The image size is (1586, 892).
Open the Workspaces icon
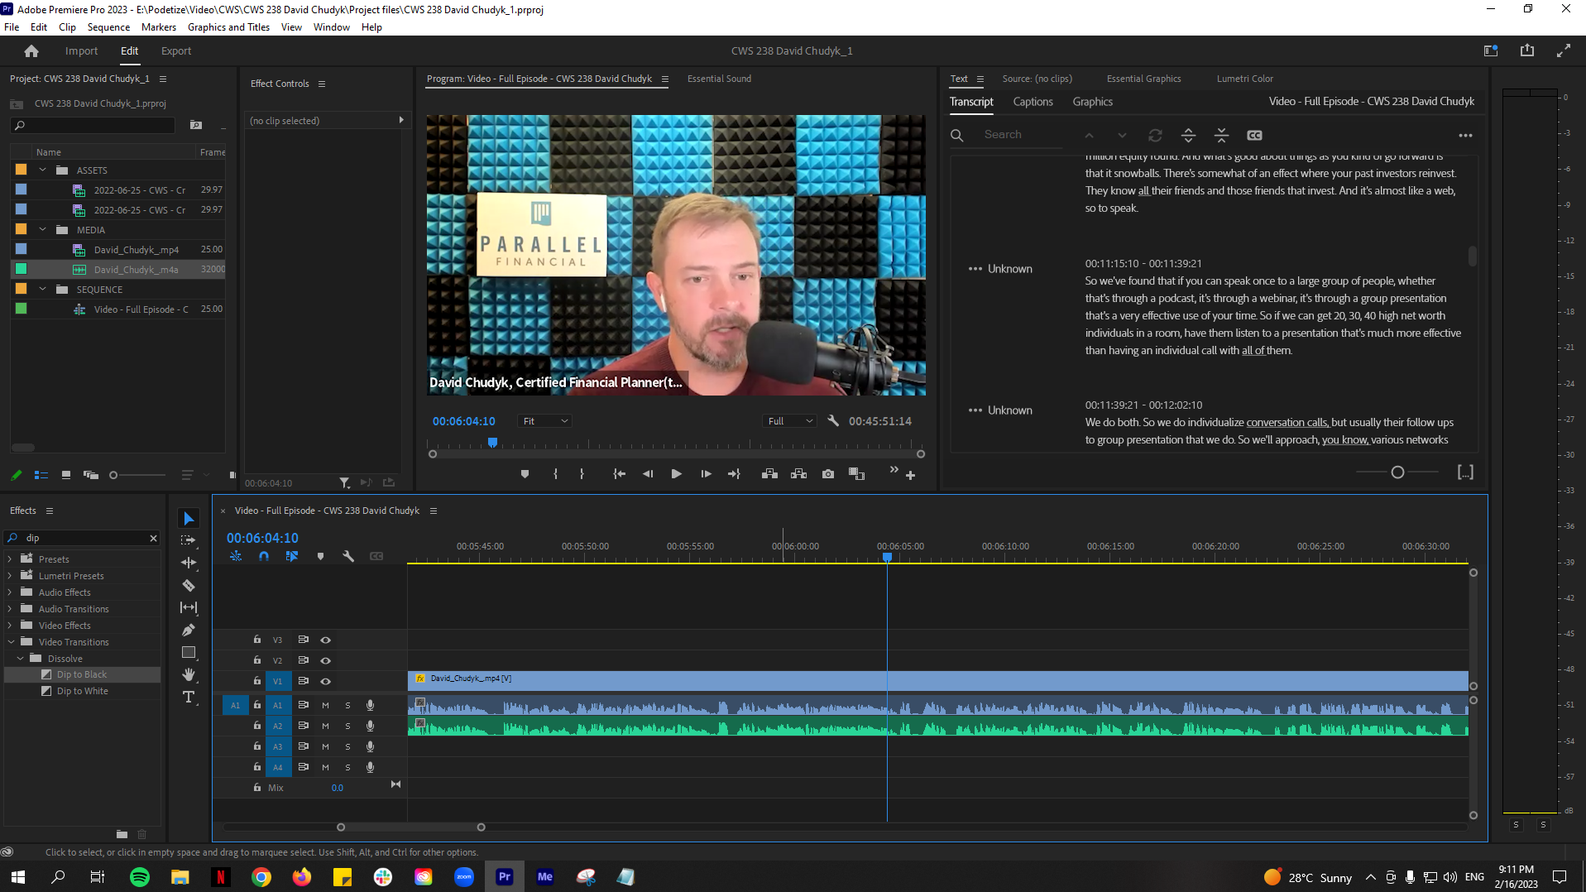(1491, 50)
